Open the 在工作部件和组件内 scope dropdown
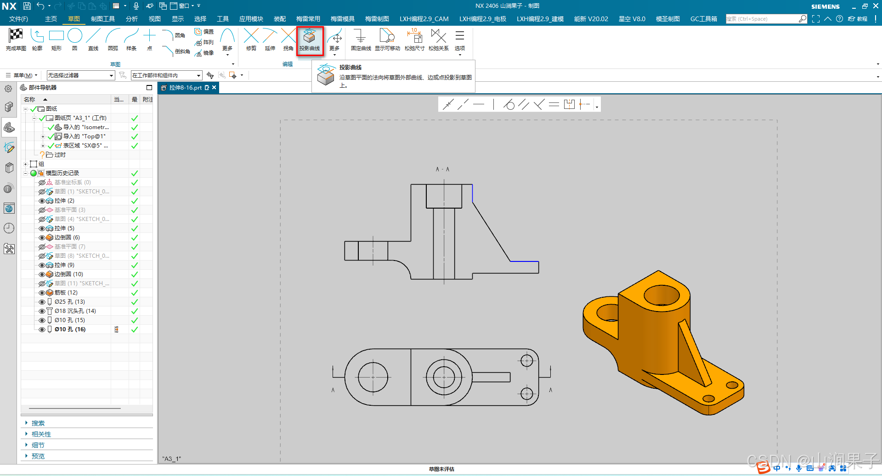This screenshot has height=476, width=882. pos(167,75)
